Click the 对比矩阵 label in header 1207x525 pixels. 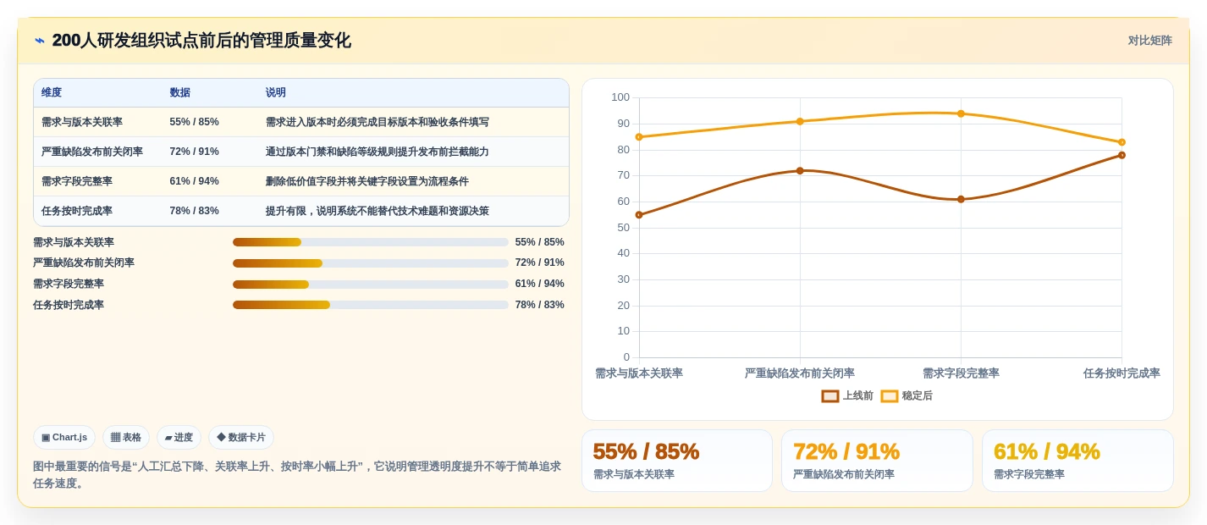1149,41
